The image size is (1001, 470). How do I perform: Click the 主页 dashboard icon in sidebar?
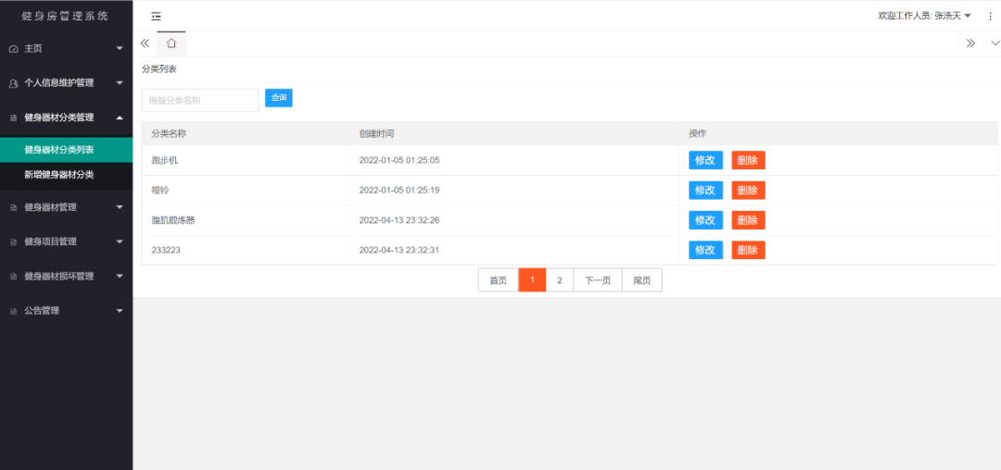(x=13, y=48)
